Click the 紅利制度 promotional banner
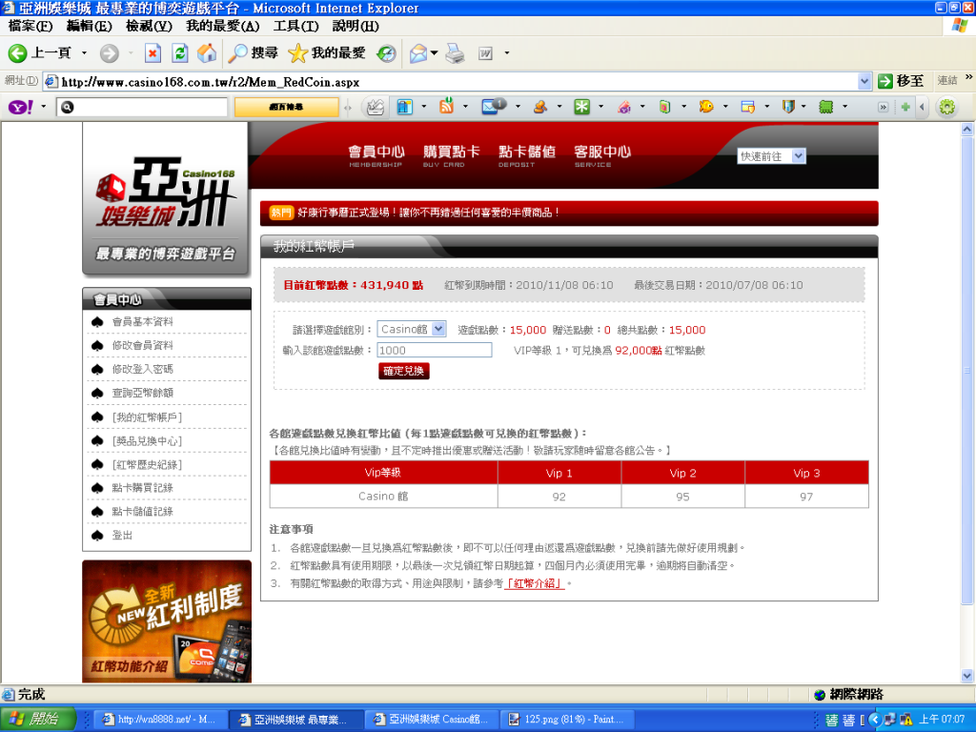Viewport: 976px width, 732px height. (167, 620)
